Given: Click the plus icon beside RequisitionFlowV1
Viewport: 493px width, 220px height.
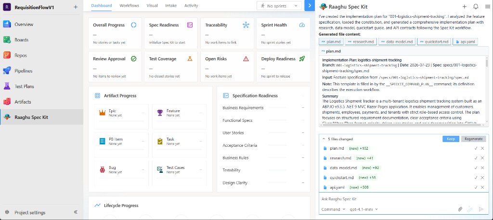Looking at the screenshot, I should [x=76, y=7].
